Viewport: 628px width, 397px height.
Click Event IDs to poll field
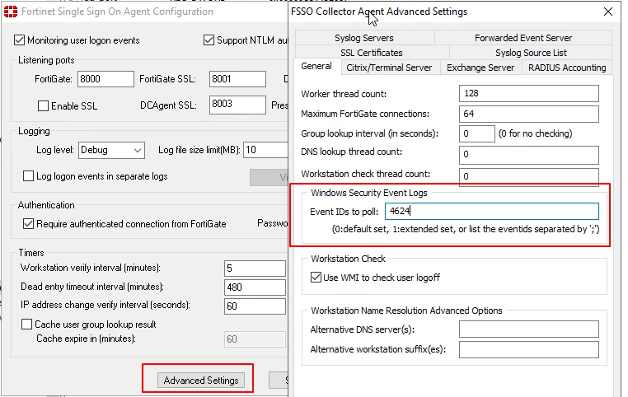click(x=492, y=211)
